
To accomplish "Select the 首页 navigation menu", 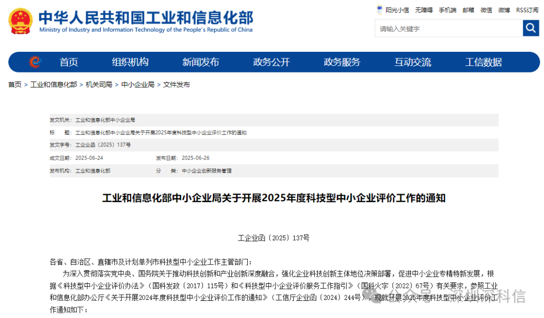I will coord(69,62).
